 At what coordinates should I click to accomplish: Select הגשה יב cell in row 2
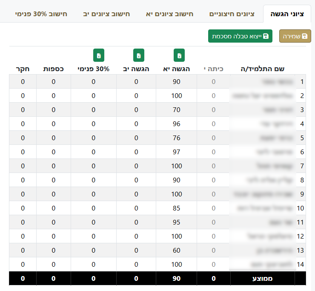136,96
